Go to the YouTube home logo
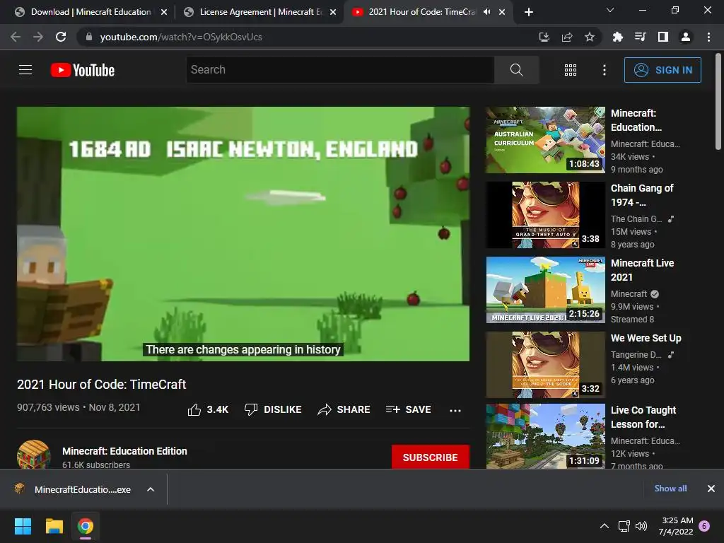This screenshot has width=724, height=543. pos(83,70)
